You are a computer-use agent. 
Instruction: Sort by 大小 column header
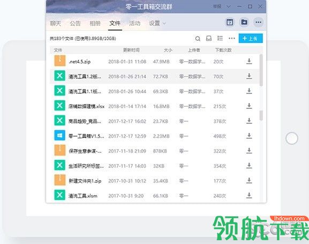point(168,50)
